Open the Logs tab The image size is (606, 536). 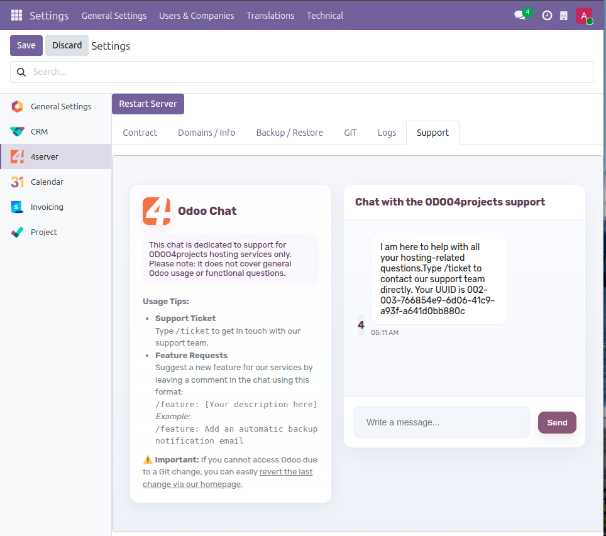[387, 133]
